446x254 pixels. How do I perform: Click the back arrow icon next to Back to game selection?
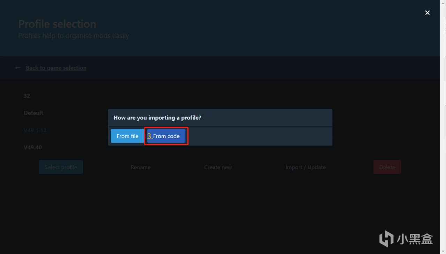[18, 68]
